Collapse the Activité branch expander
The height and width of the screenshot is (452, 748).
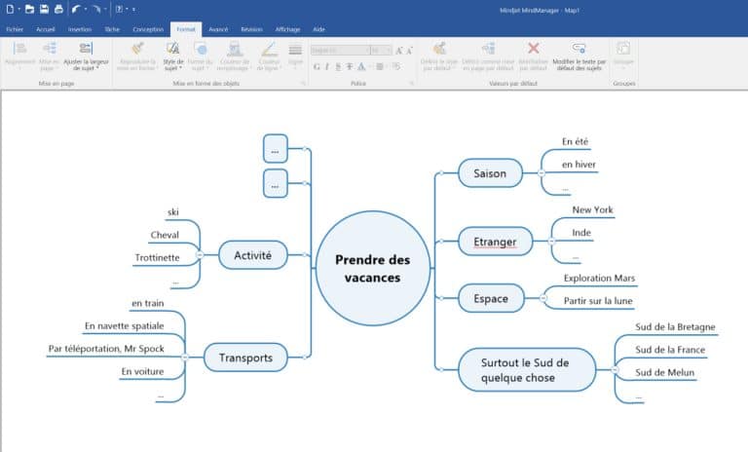(200, 255)
